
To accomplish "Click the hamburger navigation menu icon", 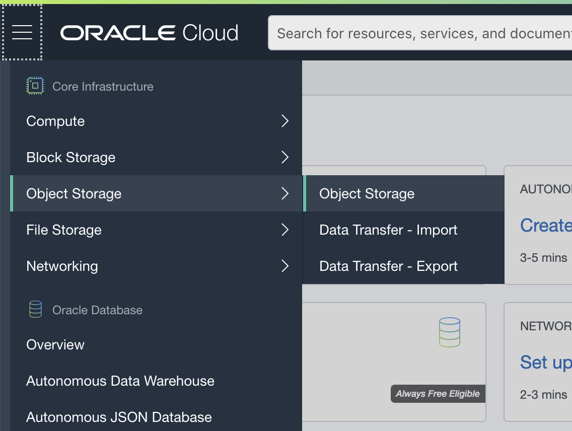I will (22, 32).
